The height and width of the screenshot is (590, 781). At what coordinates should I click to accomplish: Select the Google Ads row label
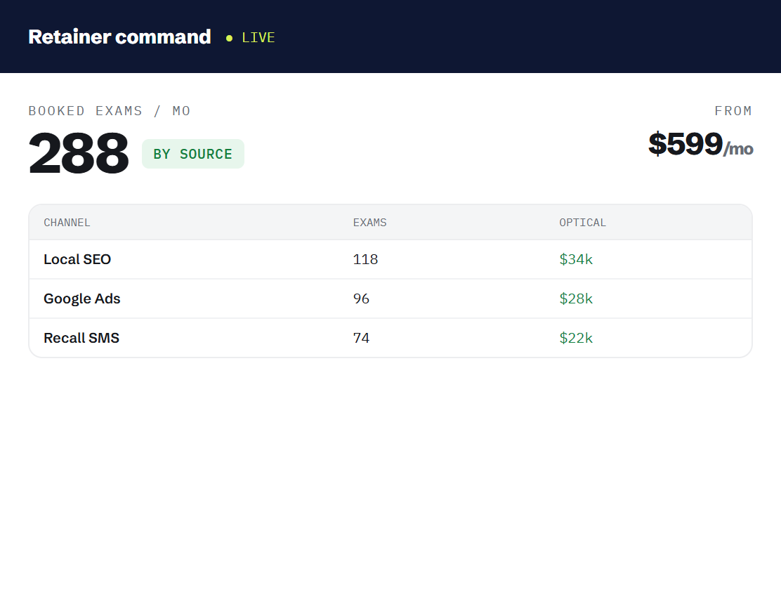click(82, 299)
